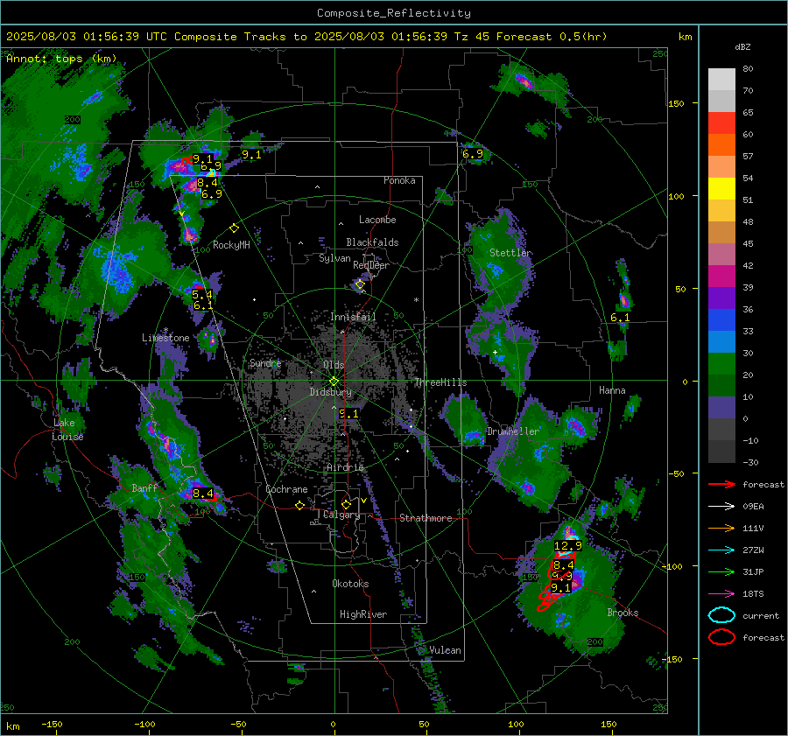
Task: Click the yellow diamond marker above Calgary label
Action: coord(346,504)
